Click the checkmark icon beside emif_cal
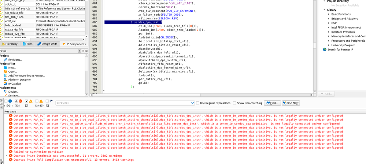 click(1, 21)
